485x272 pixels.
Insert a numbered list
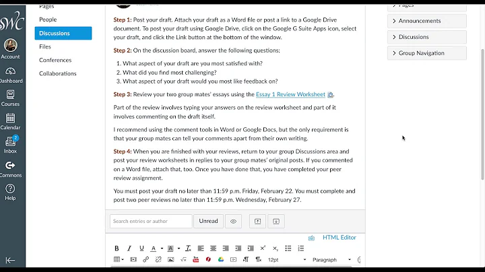(x=300, y=248)
